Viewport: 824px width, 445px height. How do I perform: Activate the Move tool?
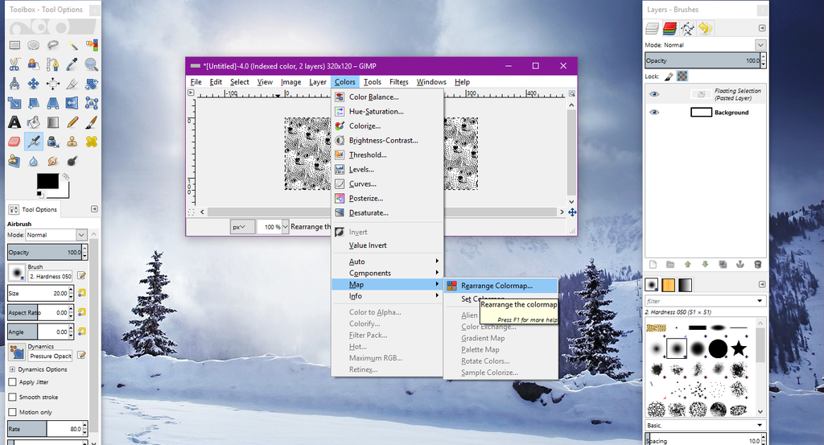click(34, 84)
